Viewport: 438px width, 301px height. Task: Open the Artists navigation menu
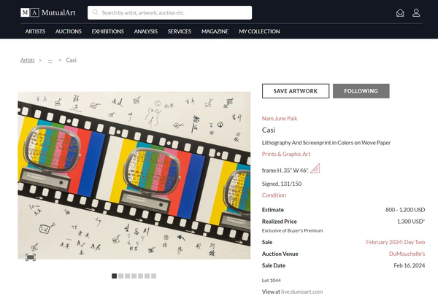pyautogui.click(x=35, y=31)
